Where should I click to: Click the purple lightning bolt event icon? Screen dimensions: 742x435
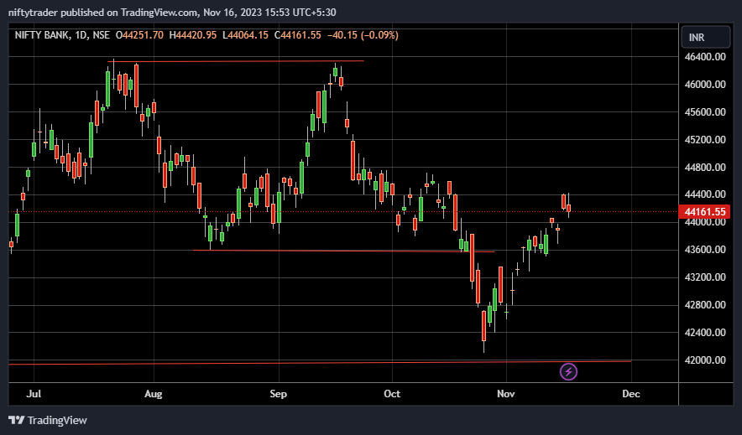(x=568, y=371)
